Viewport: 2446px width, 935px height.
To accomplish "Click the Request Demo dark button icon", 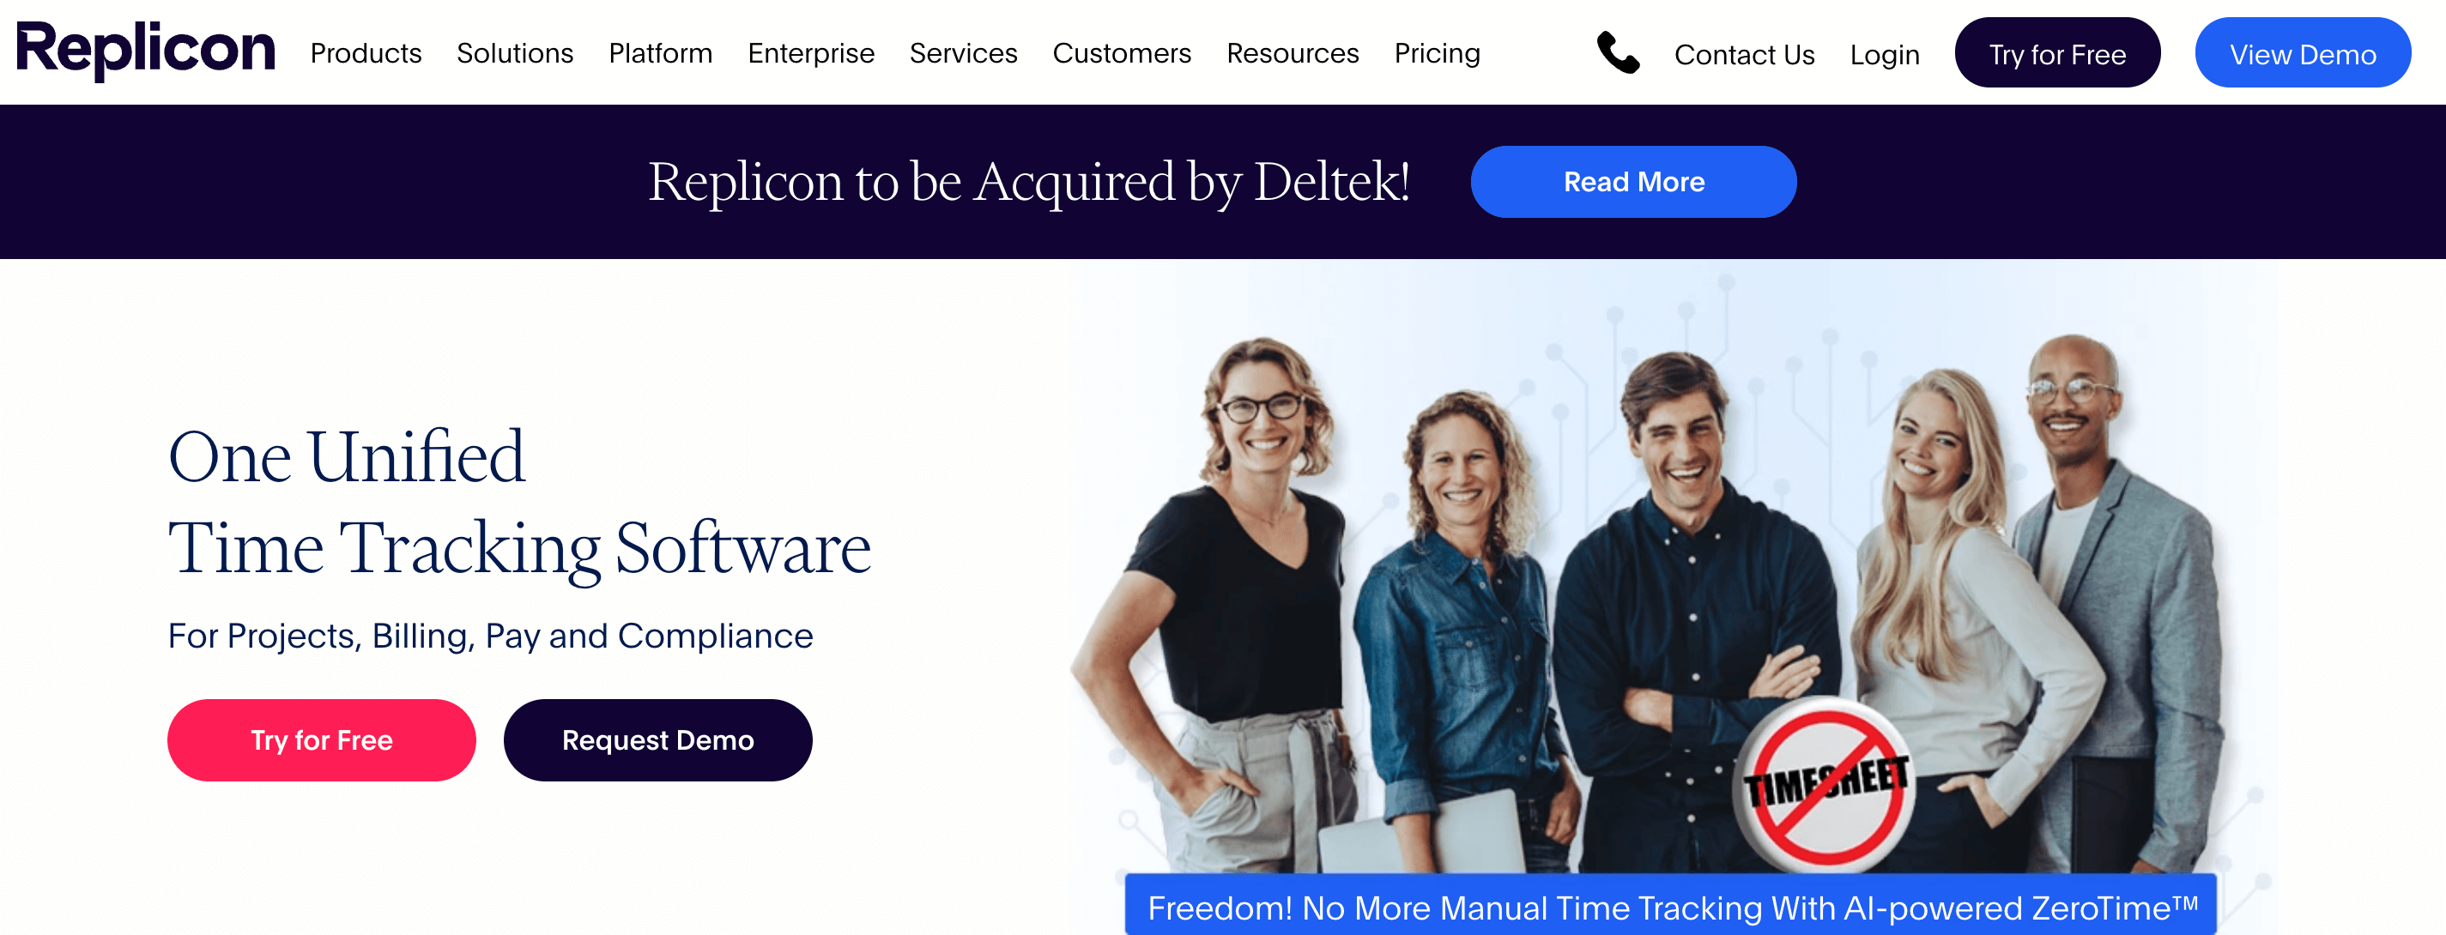I will [x=657, y=740].
